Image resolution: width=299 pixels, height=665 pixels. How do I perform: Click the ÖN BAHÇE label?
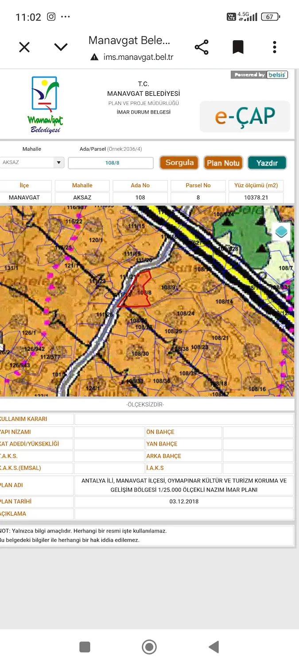click(160, 432)
